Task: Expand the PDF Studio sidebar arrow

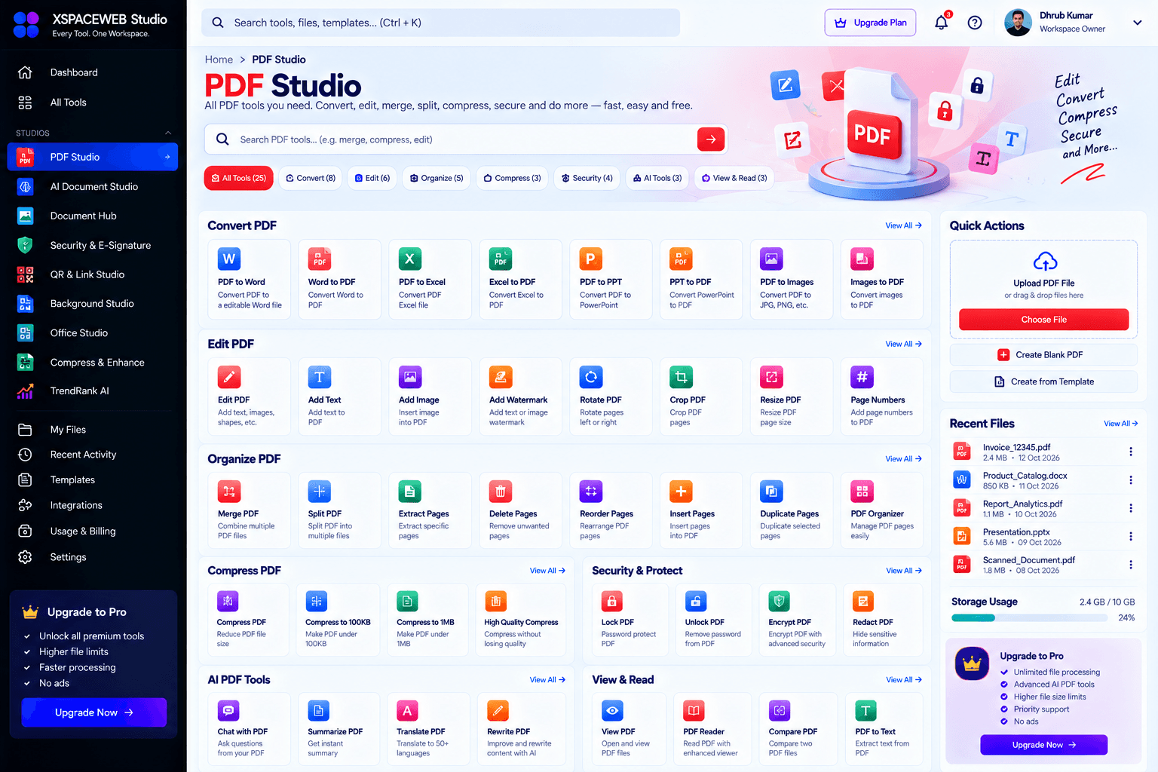Action: [x=167, y=157]
